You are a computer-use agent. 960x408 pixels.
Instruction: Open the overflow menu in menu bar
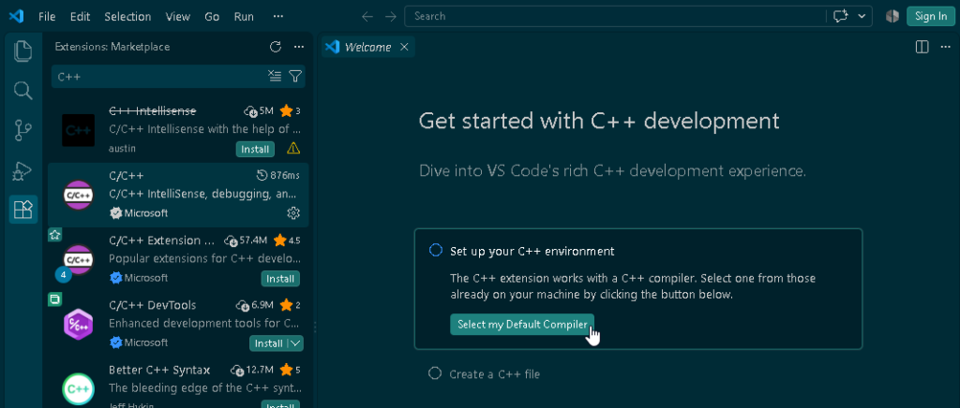click(x=277, y=17)
